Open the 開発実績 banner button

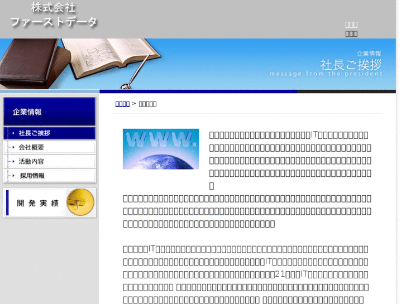(50, 202)
